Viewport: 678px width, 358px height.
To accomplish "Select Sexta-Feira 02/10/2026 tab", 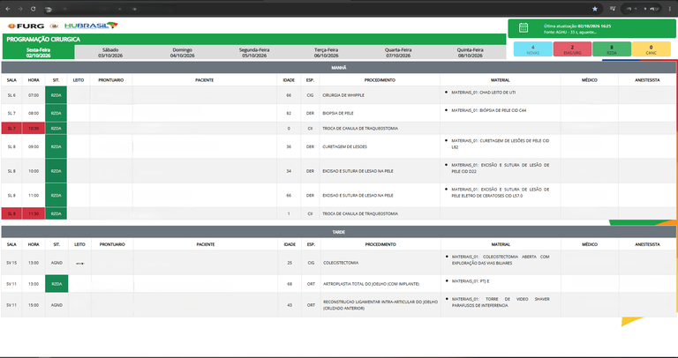I will point(39,52).
